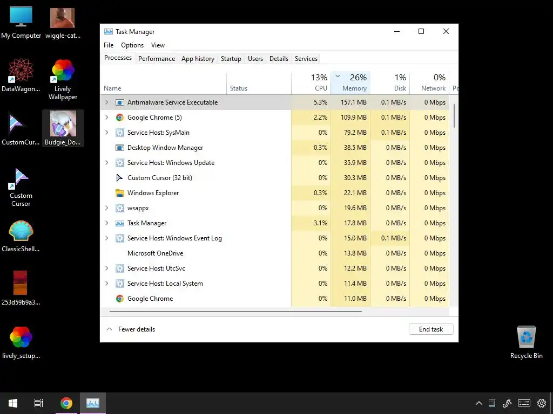Click the Windows Explorer folder icon
The image size is (553, 414).
point(120,193)
